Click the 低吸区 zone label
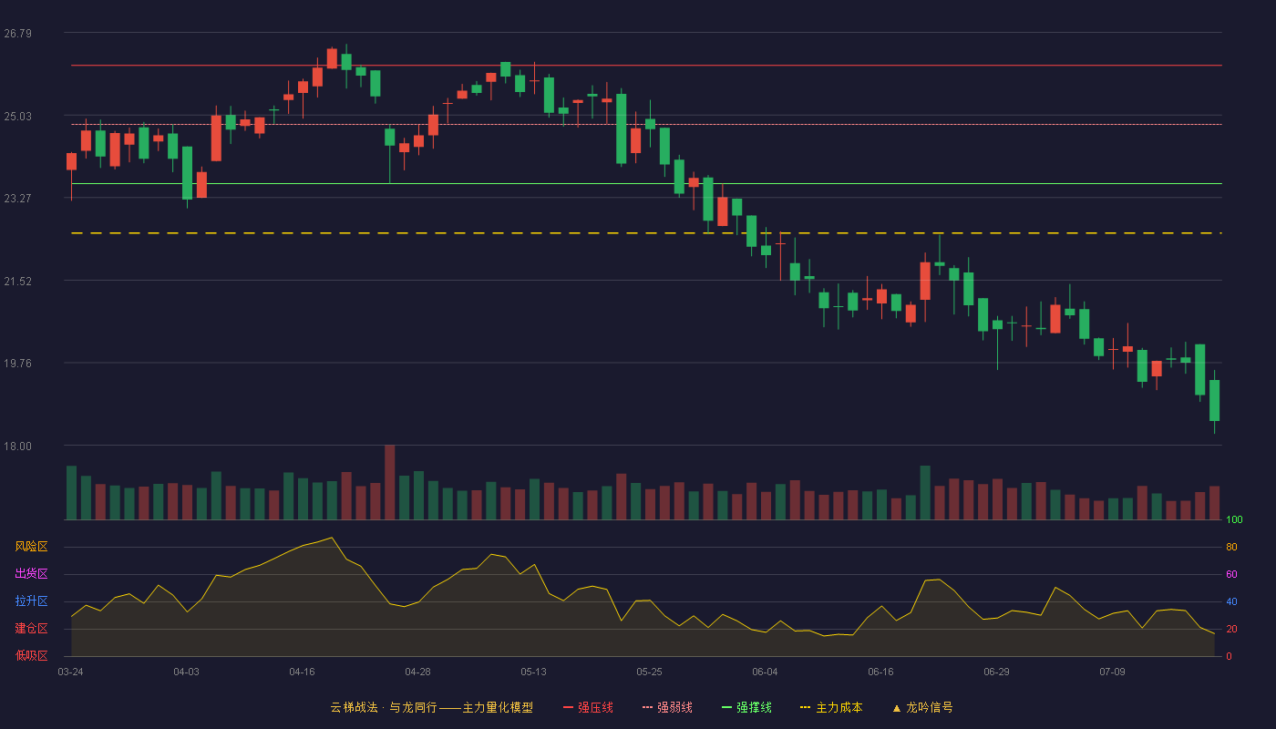 [x=31, y=655]
